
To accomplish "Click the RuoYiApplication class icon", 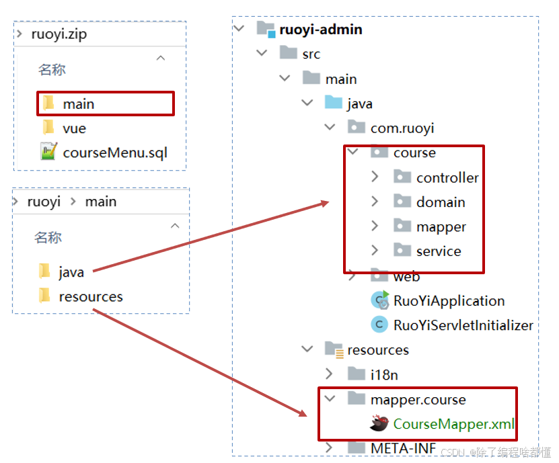I will pos(380,300).
